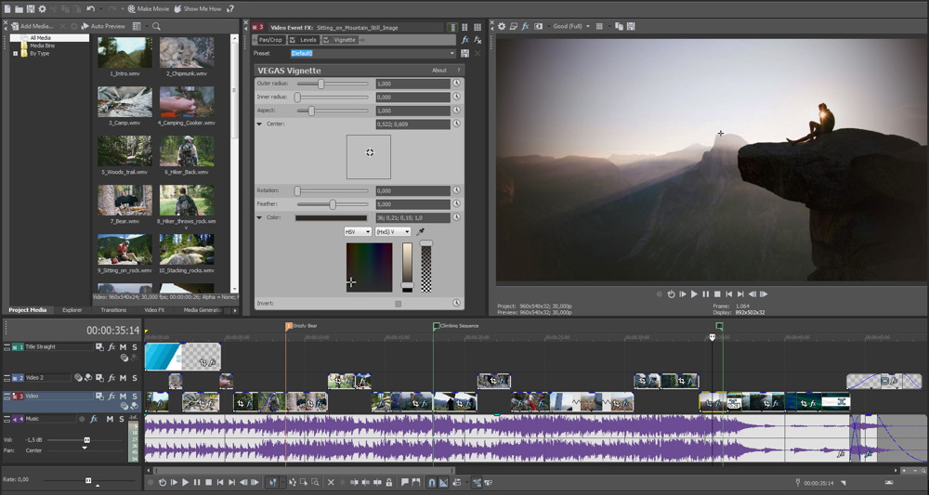This screenshot has width=929, height=495.
Task: Disable the Levels effect checkbox
Action: [x=293, y=40]
